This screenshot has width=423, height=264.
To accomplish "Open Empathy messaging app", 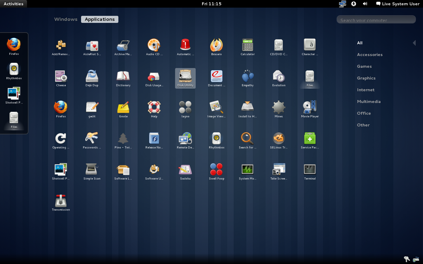I will (x=248, y=79).
